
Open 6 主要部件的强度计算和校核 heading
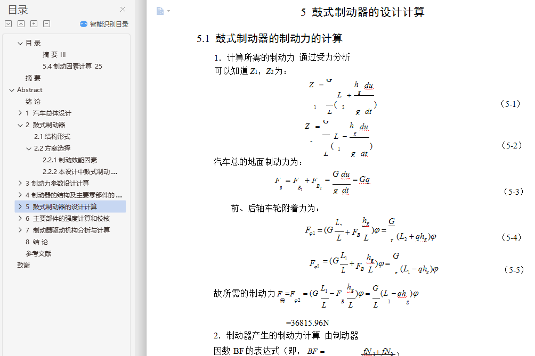(68, 218)
